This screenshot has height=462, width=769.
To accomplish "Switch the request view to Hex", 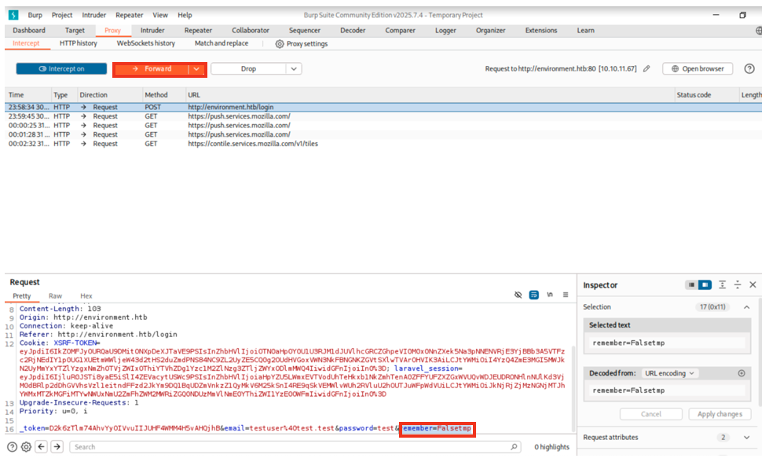I will click(x=86, y=295).
